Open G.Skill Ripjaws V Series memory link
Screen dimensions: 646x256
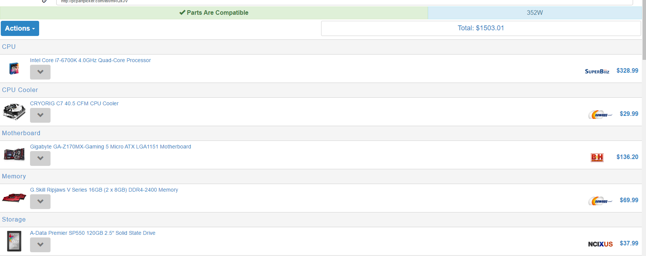[104, 190]
